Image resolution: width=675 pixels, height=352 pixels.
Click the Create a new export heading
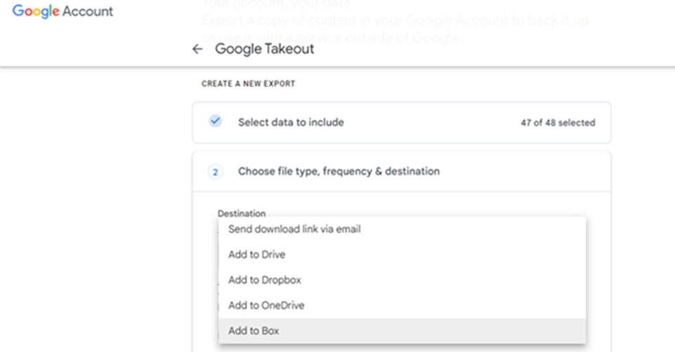click(249, 83)
